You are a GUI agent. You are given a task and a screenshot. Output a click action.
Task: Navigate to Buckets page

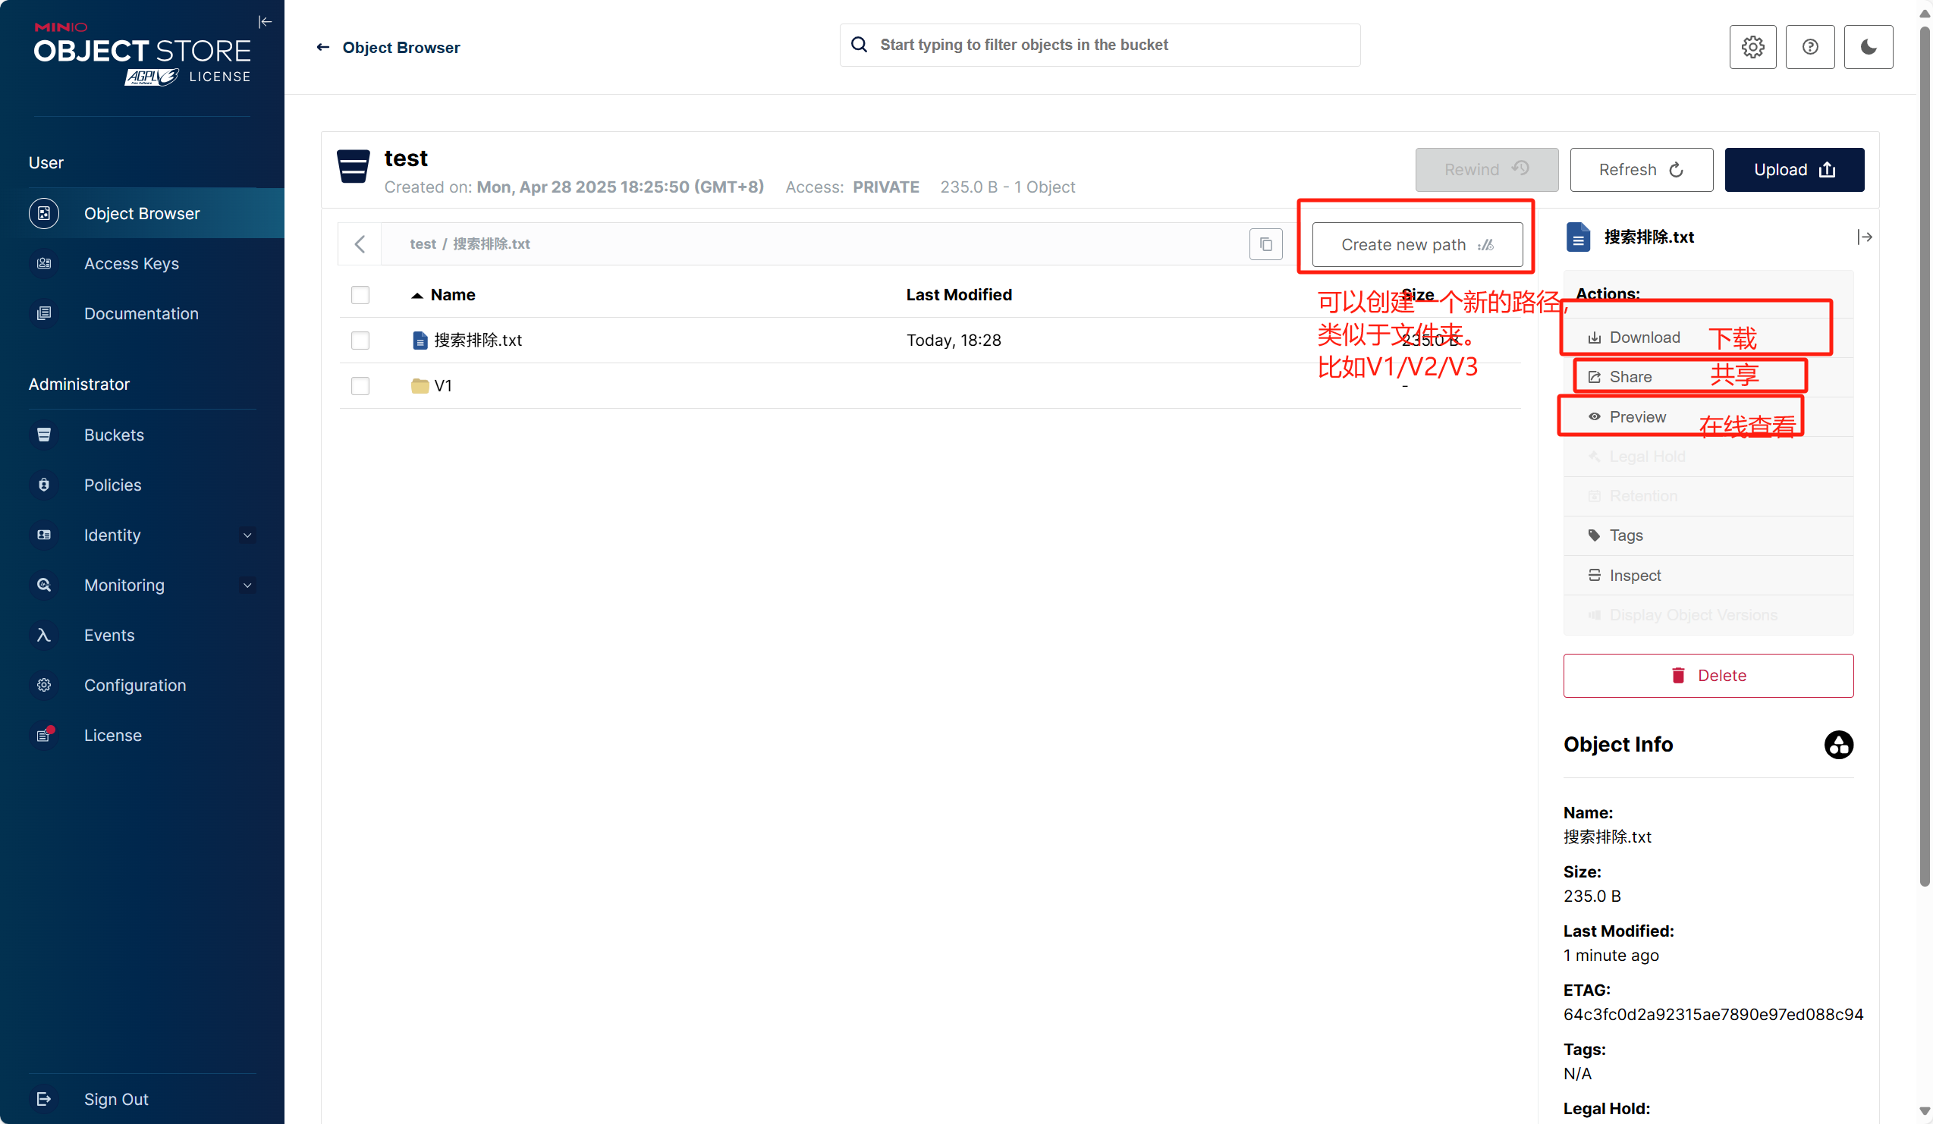(114, 435)
